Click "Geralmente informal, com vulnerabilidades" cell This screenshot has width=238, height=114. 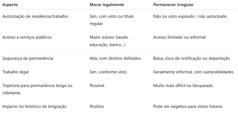193,72
